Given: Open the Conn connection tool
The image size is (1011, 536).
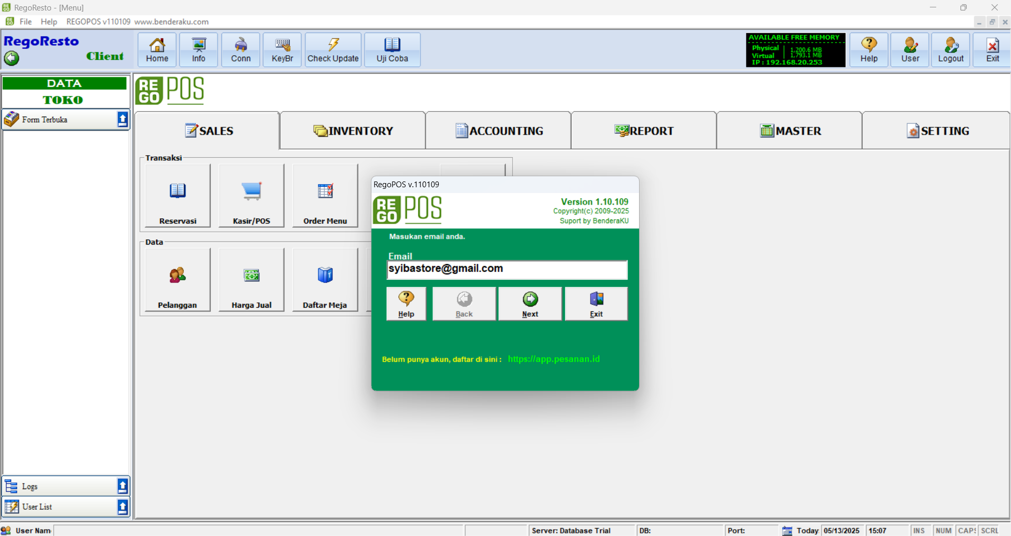Looking at the screenshot, I should (x=240, y=50).
